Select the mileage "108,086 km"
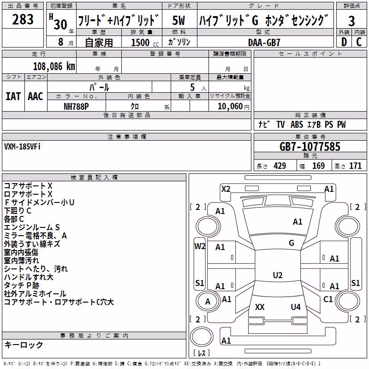Viewport: 369px width, 369px height. [54, 66]
